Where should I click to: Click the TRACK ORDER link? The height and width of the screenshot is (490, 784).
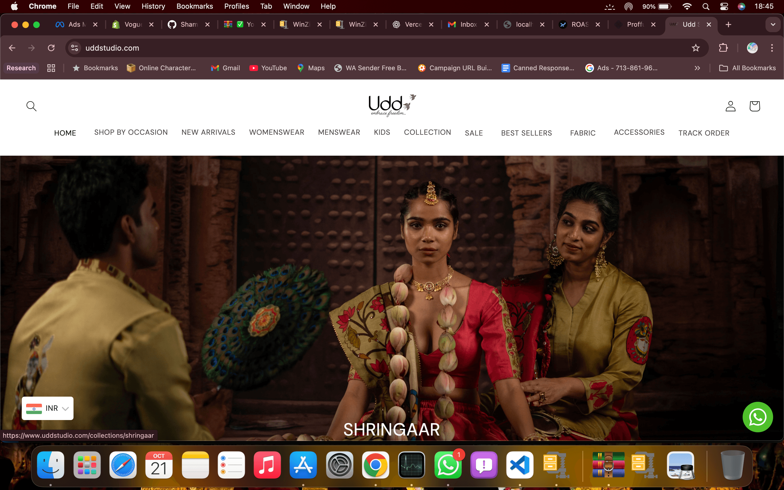point(704,133)
